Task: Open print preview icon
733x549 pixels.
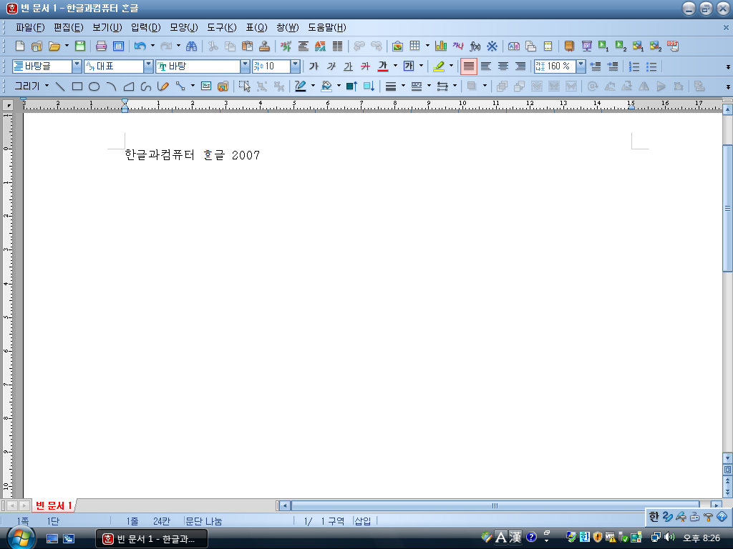Action: pos(118,46)
